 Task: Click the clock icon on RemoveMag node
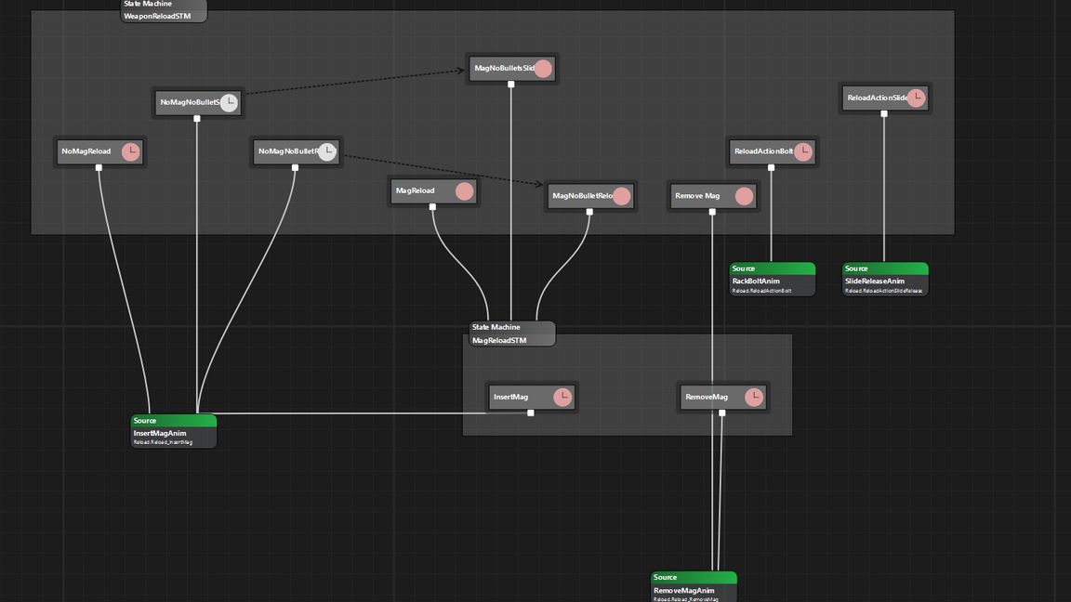pyautogui.click(x=754, y=398)
